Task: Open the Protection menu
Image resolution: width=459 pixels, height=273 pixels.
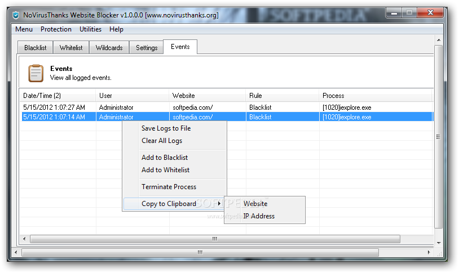Action: coord(56,29)
